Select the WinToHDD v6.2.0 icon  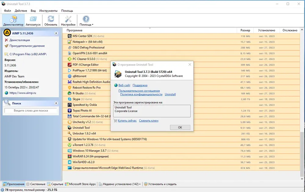click(x=70, y=162)
